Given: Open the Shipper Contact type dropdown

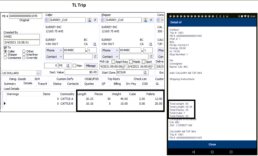Looking at the screenshot, I should [x=117, y=57].
